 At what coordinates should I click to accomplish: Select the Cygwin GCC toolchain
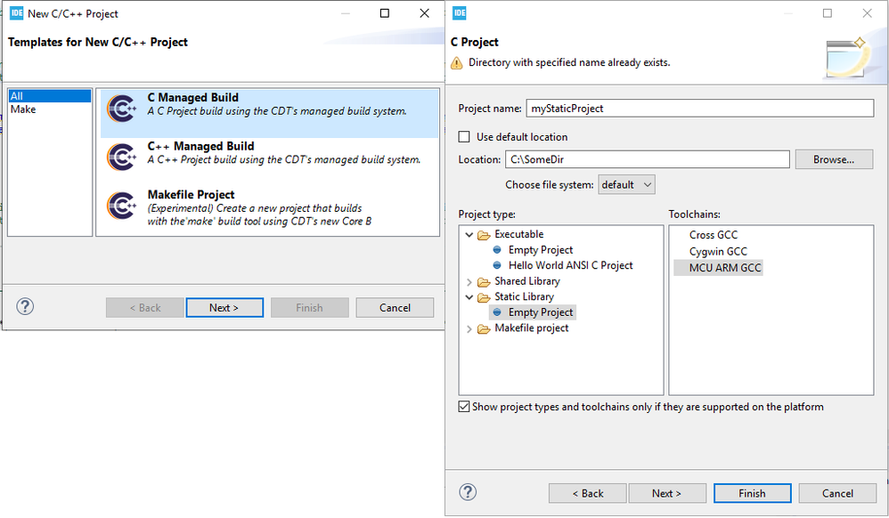[718, 251]
